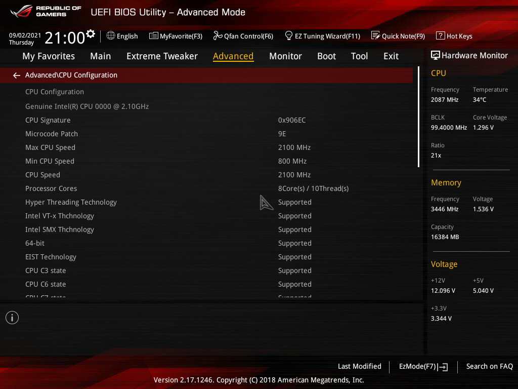Click the 99.4000 MHz BCLK value
Screen dimensions: 518x389
pos(449,127)
